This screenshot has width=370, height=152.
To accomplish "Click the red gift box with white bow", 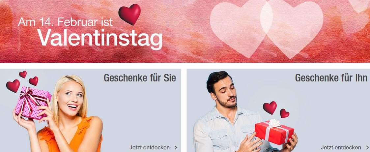I will [x=274, y=132].
